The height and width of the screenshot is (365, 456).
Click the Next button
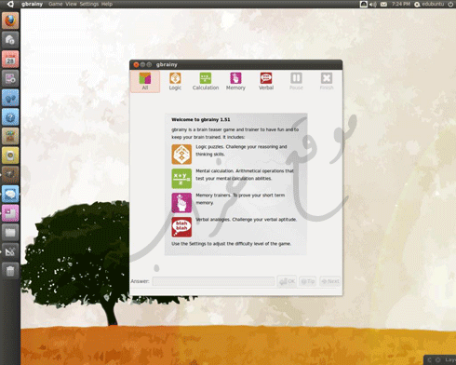[330, 281]
